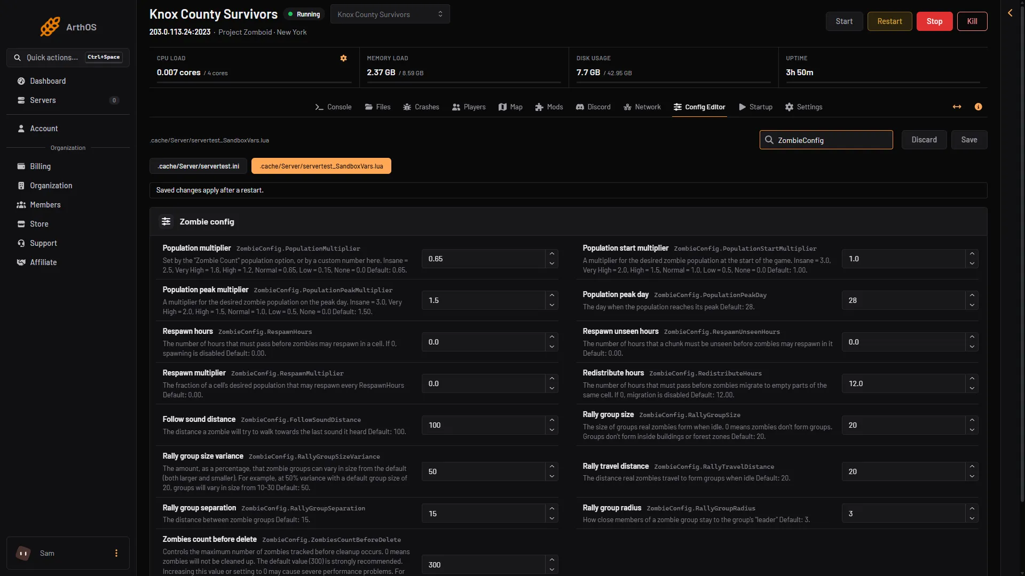Increase Population multiplier value

pos(551,253)
